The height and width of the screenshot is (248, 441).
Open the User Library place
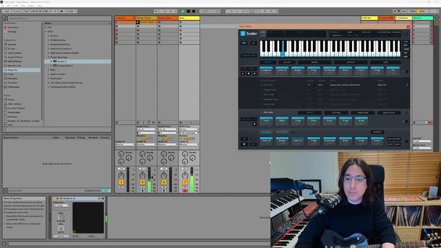[x=14, y=104]
